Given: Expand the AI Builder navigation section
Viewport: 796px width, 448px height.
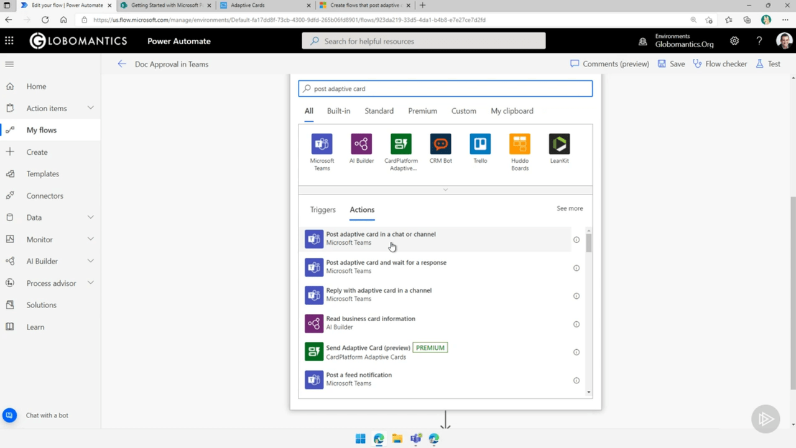Looking at the screenshot, I should [x=91, y=261].
